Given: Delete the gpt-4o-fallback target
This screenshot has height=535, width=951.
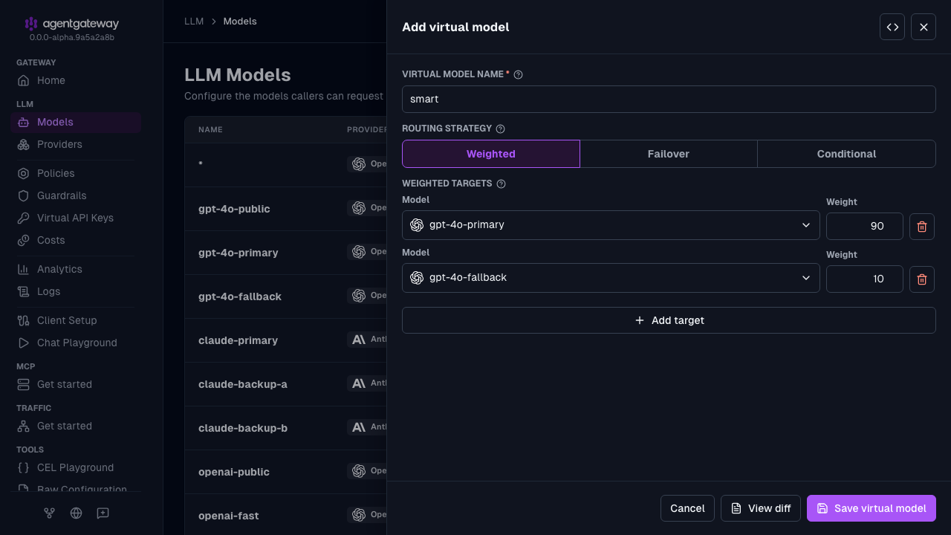Looking at the screenshot, I should (922, 279).
